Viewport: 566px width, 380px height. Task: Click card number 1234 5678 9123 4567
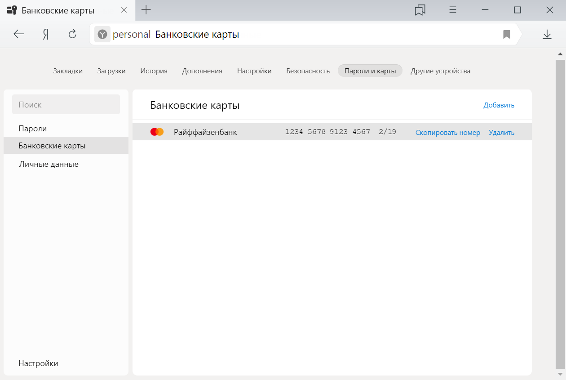(x=328, y=132)
